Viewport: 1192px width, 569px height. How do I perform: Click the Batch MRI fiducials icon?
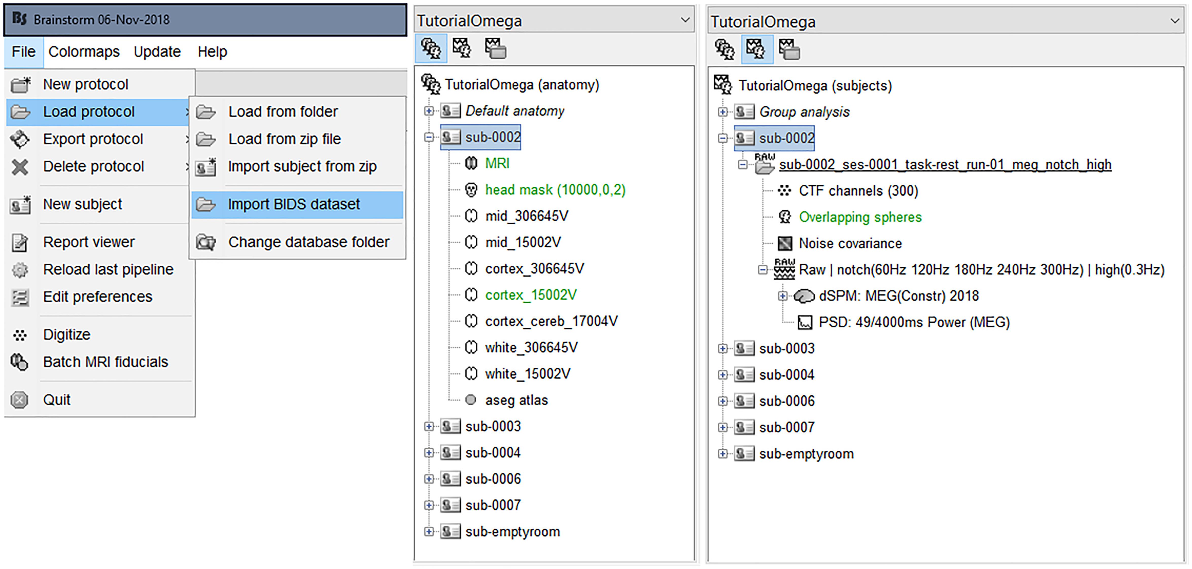point(20,362)
